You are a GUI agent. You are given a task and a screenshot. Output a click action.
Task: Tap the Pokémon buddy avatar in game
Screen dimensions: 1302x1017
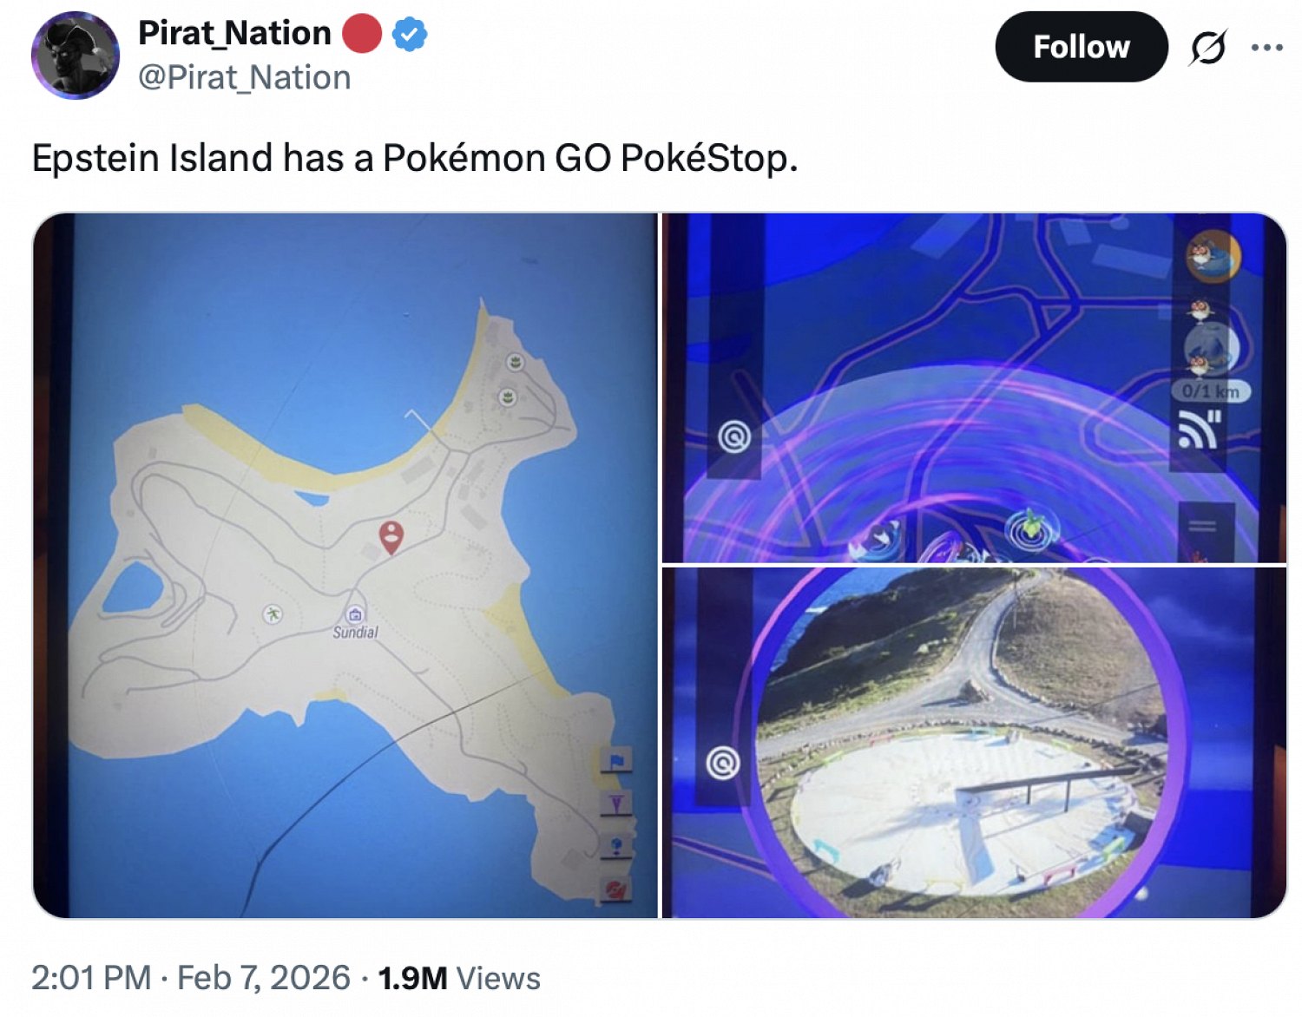[1213, 257]
